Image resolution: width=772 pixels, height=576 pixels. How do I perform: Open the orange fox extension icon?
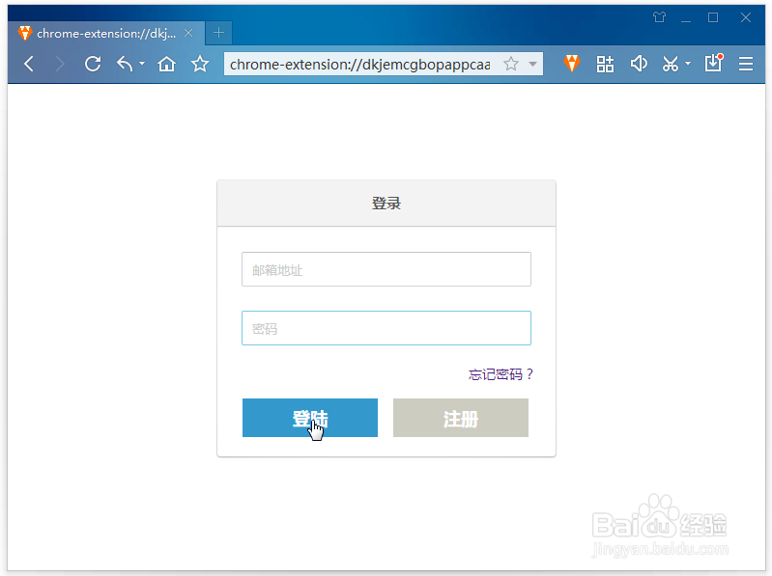click(572, 64)
